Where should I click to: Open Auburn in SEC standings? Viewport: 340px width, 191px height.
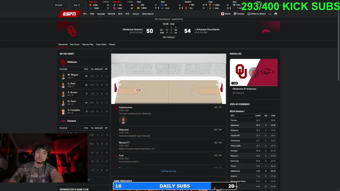(x=234, y=176)
